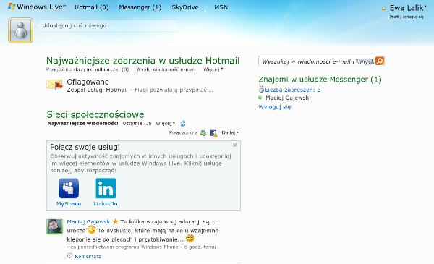Image resolution: width=434 pixels, height=264 pixels.
Task: Expand the Ewa Lalik account menu
Action: 408,8
